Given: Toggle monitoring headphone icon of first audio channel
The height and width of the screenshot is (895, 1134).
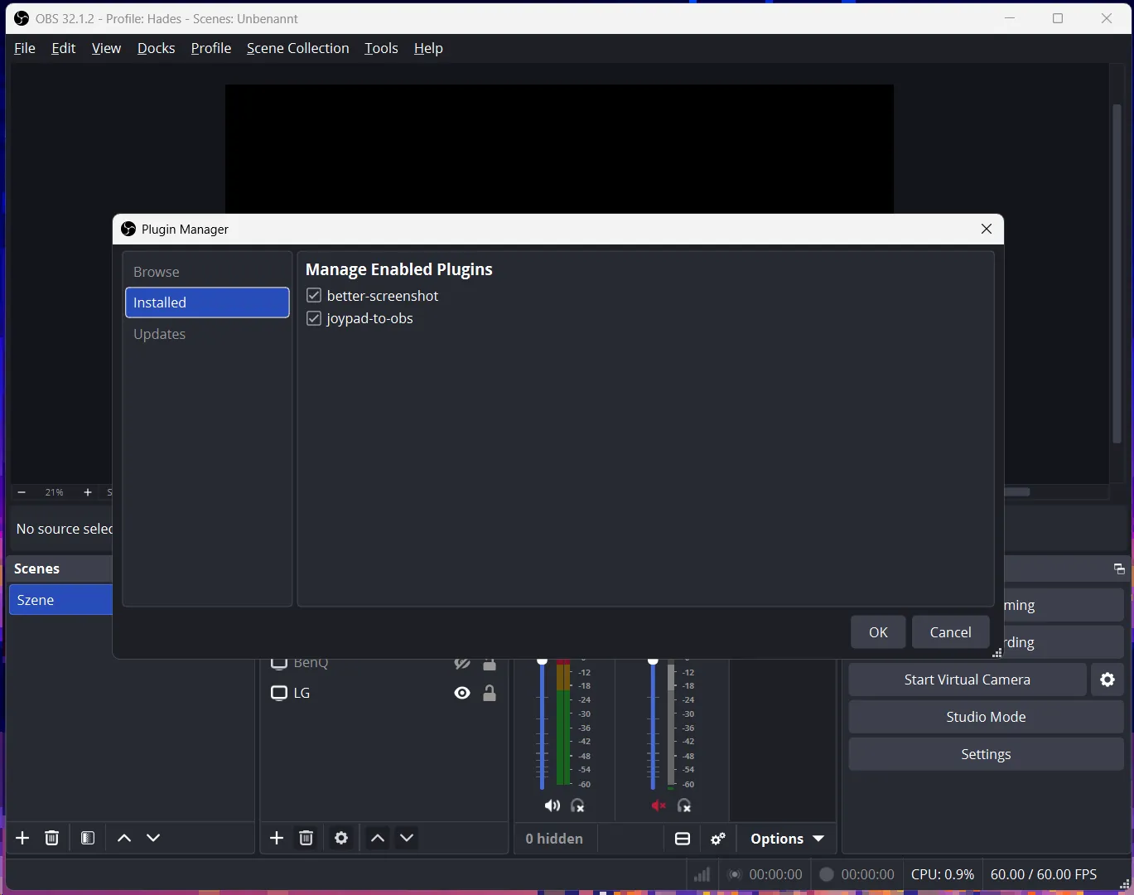Looking at the screenshot, I should (x=578, y=805).
